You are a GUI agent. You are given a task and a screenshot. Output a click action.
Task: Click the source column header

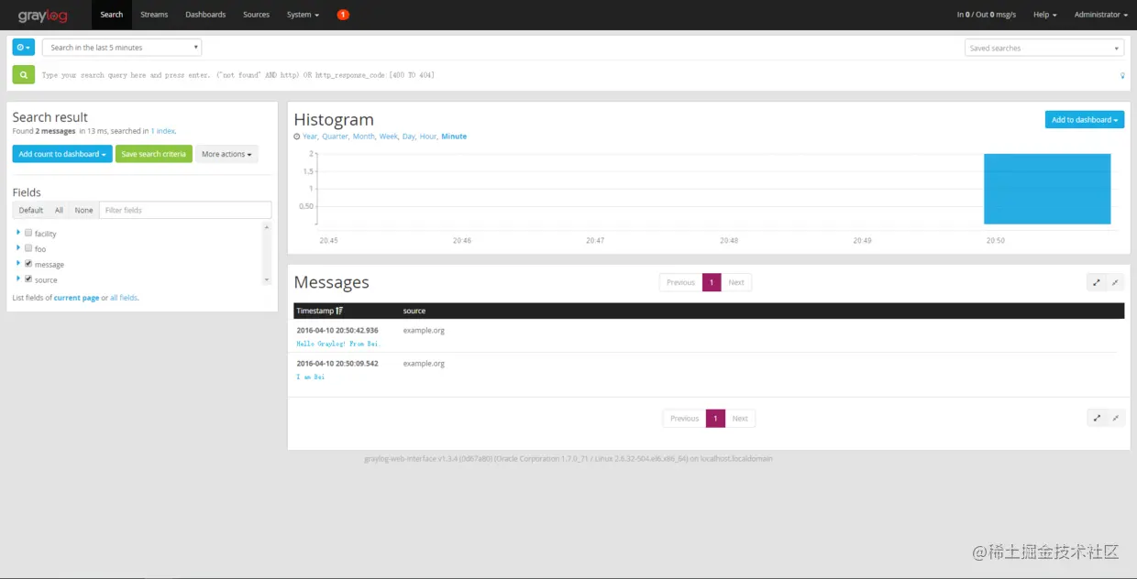click(x=414, y=311)
